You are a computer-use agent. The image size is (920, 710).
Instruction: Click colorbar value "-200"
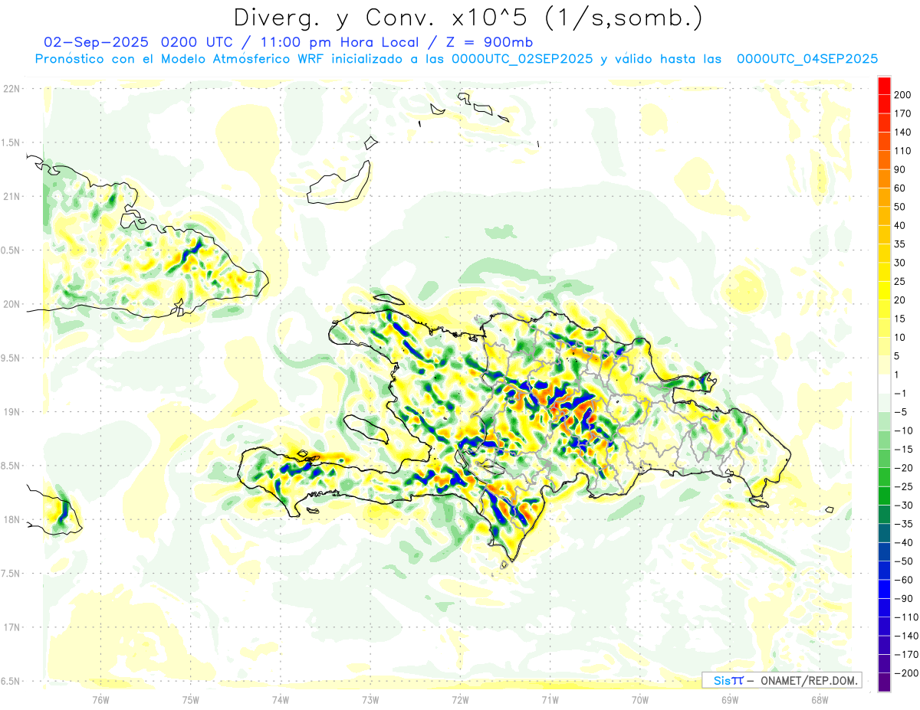[x=908, y=673]
